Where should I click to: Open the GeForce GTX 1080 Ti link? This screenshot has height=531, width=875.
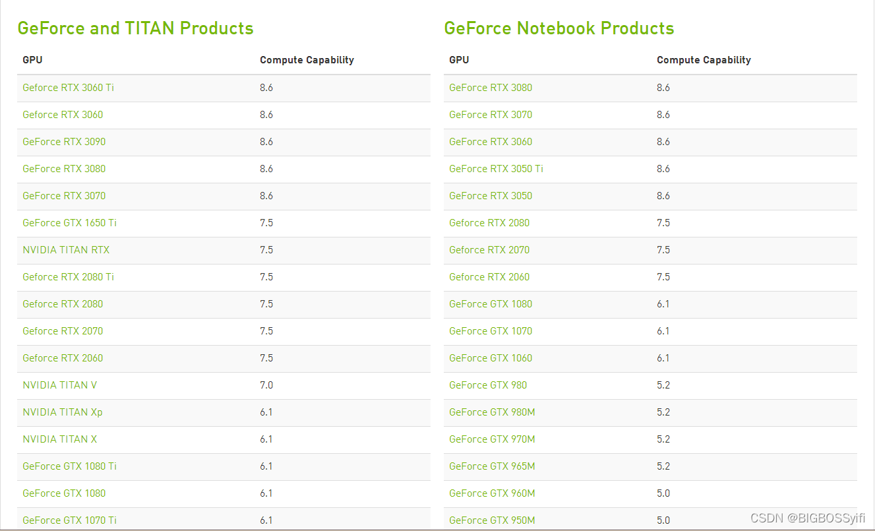69,466
